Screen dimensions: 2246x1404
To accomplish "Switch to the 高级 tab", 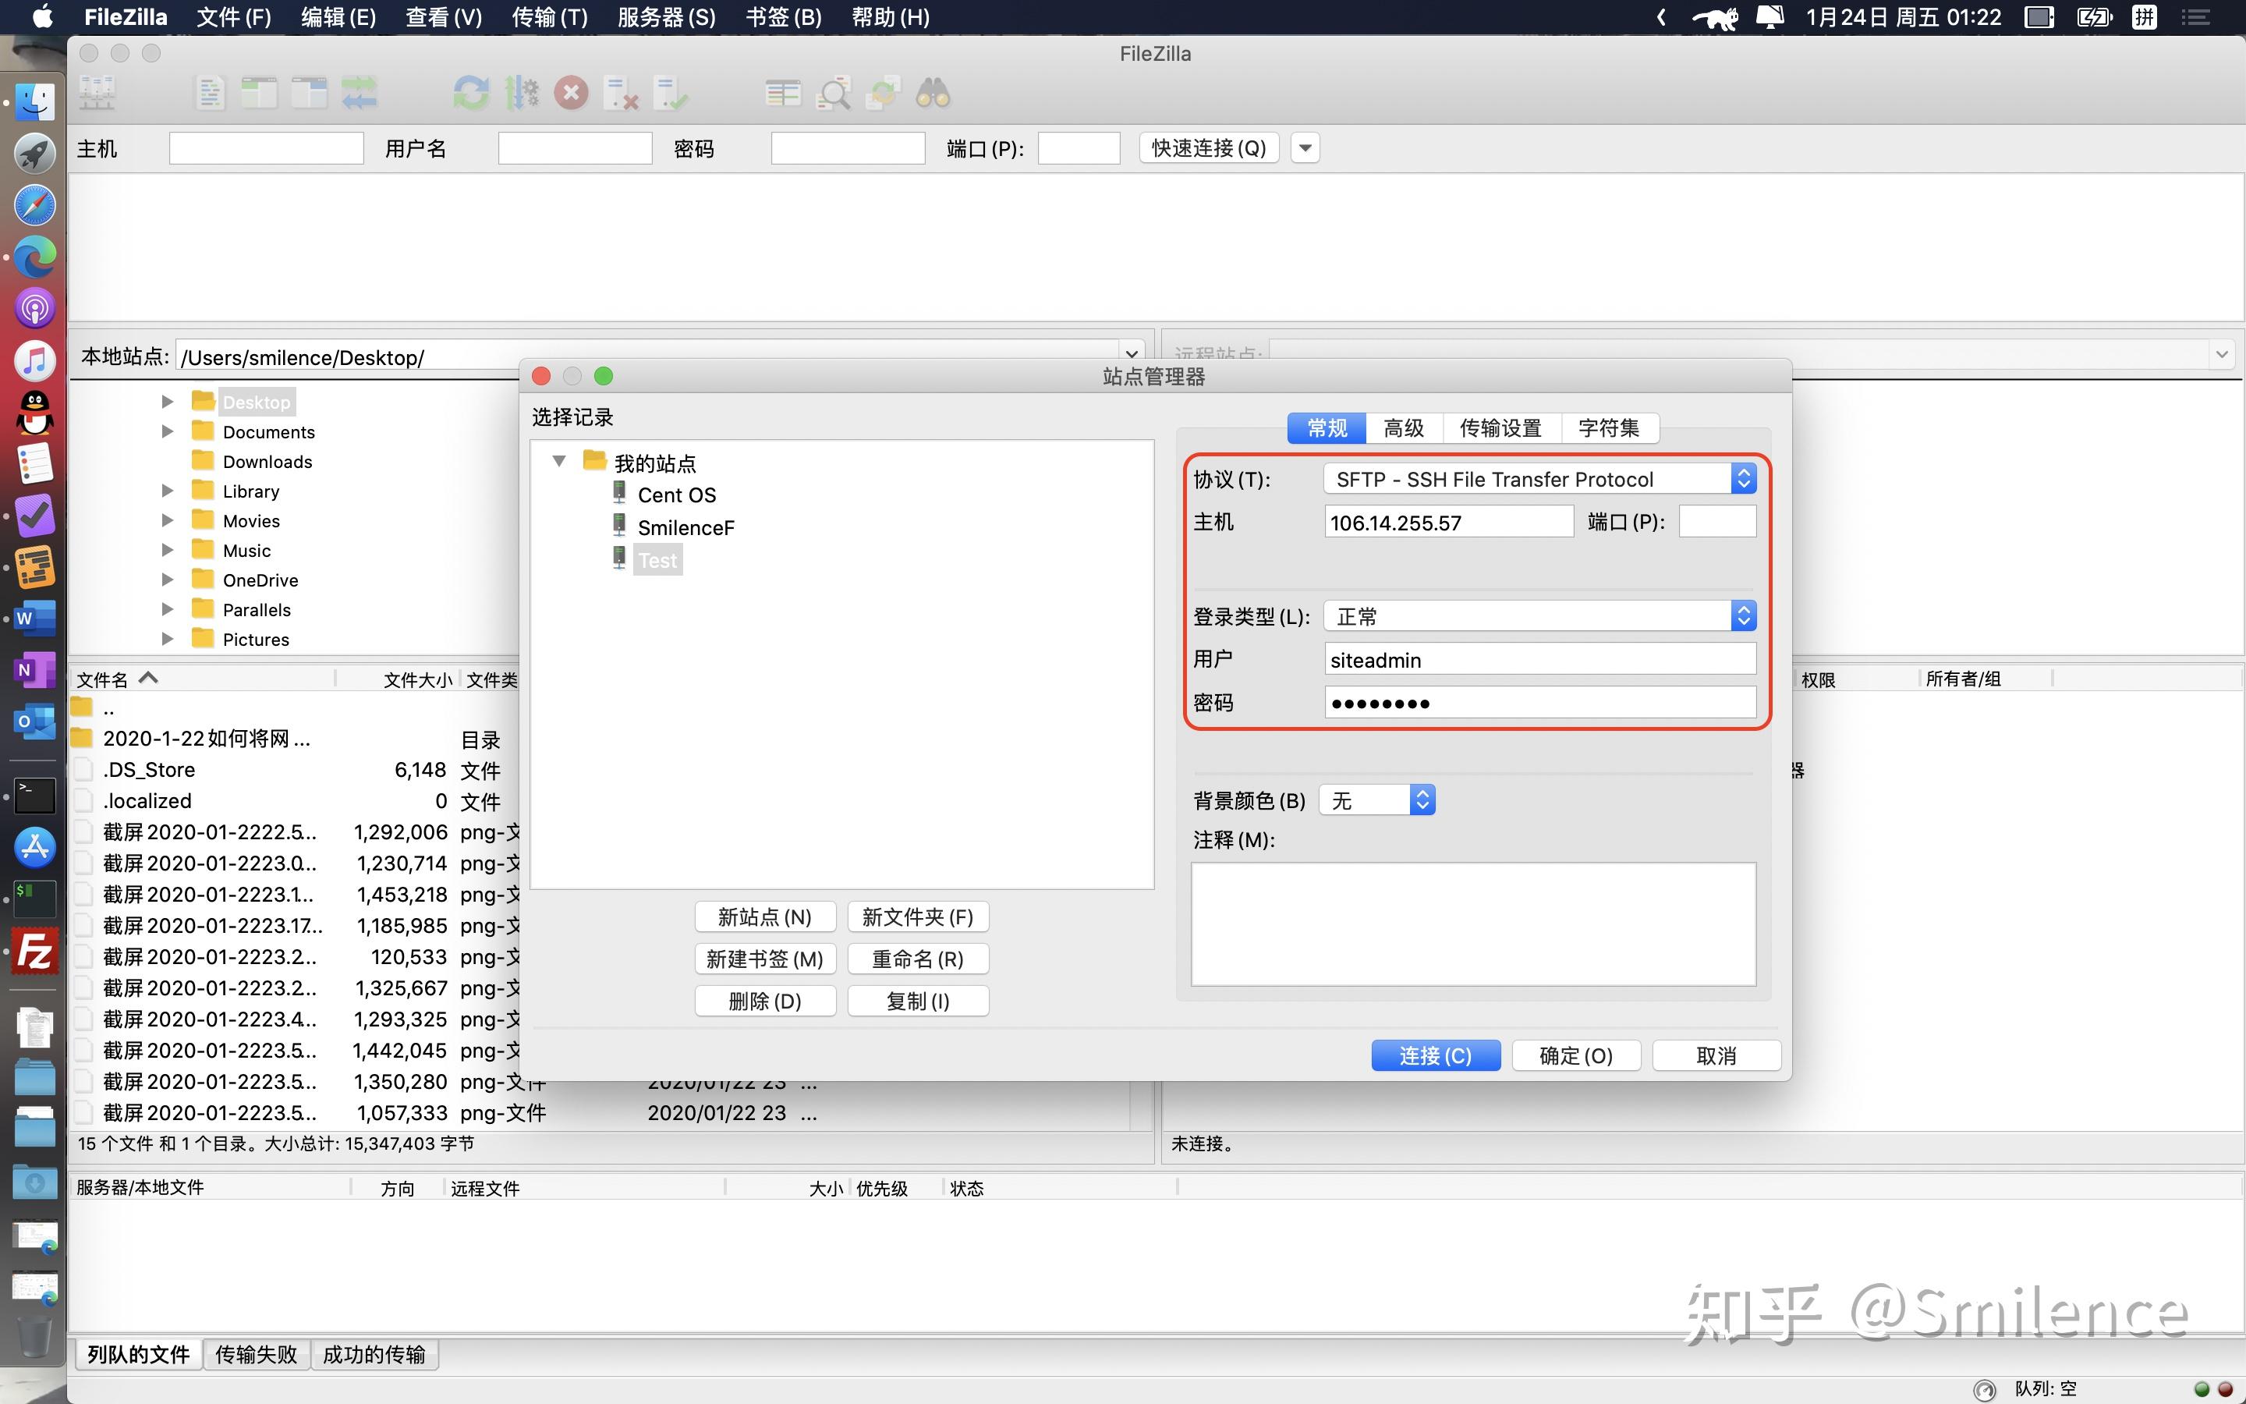I will tap(1403, 428).
